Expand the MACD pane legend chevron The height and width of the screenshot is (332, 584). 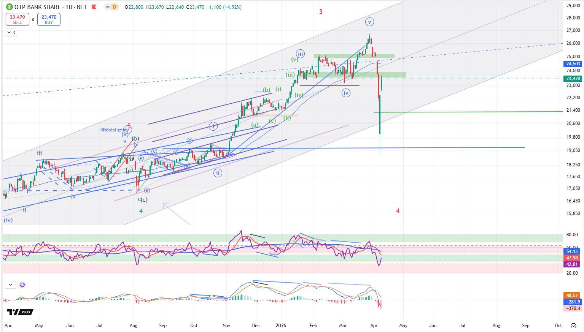10,285
